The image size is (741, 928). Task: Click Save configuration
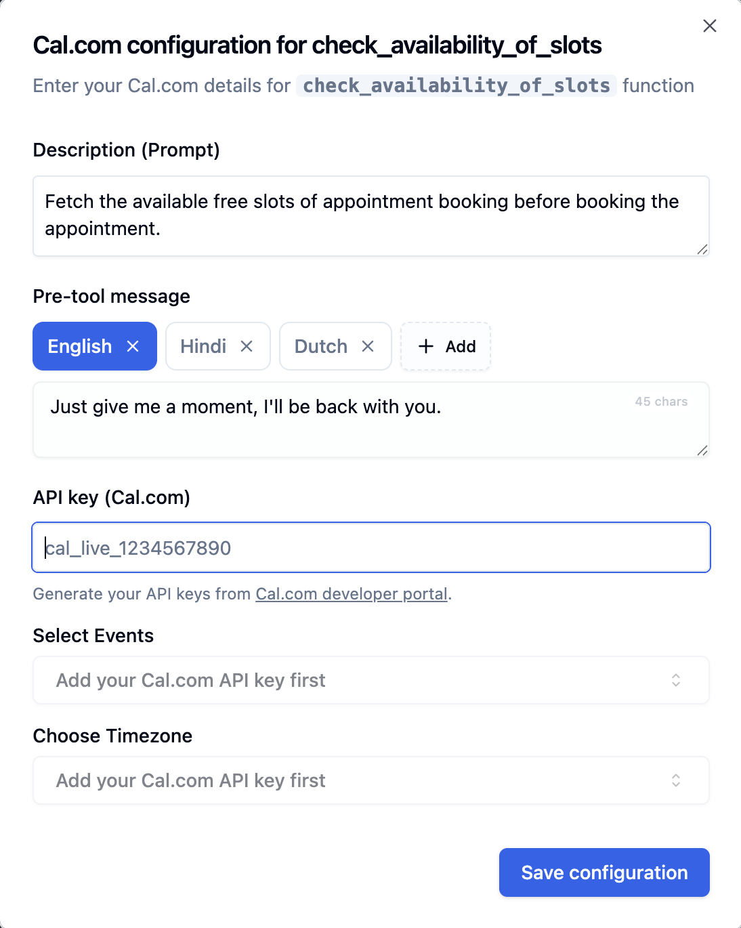pyautogui.click(x=603, y=872)
